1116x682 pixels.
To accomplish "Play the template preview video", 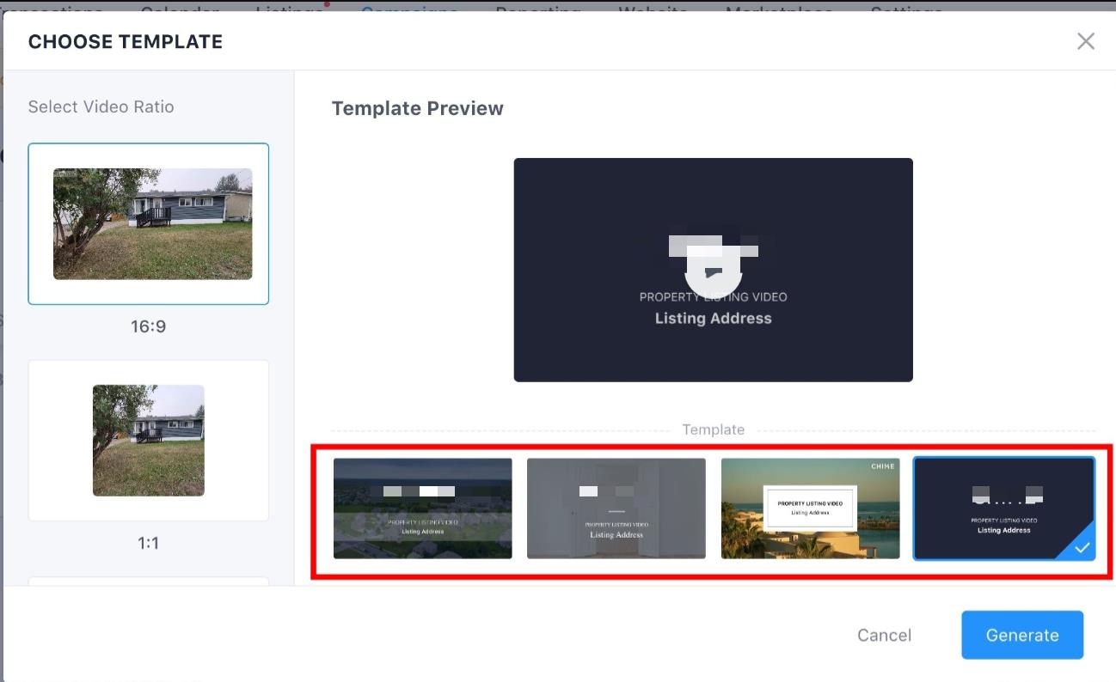I will tap(713, 271).
